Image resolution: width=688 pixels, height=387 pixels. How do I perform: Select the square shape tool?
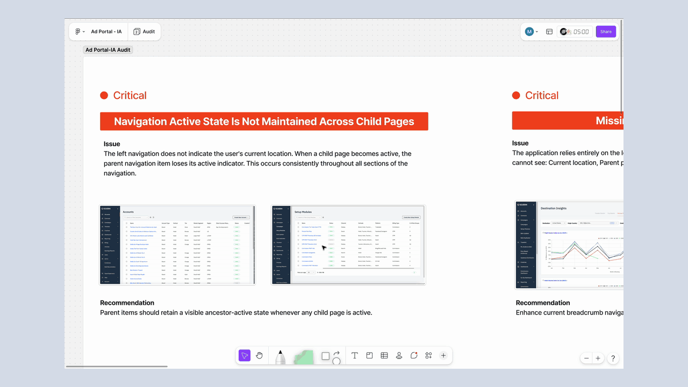(325, 356)
